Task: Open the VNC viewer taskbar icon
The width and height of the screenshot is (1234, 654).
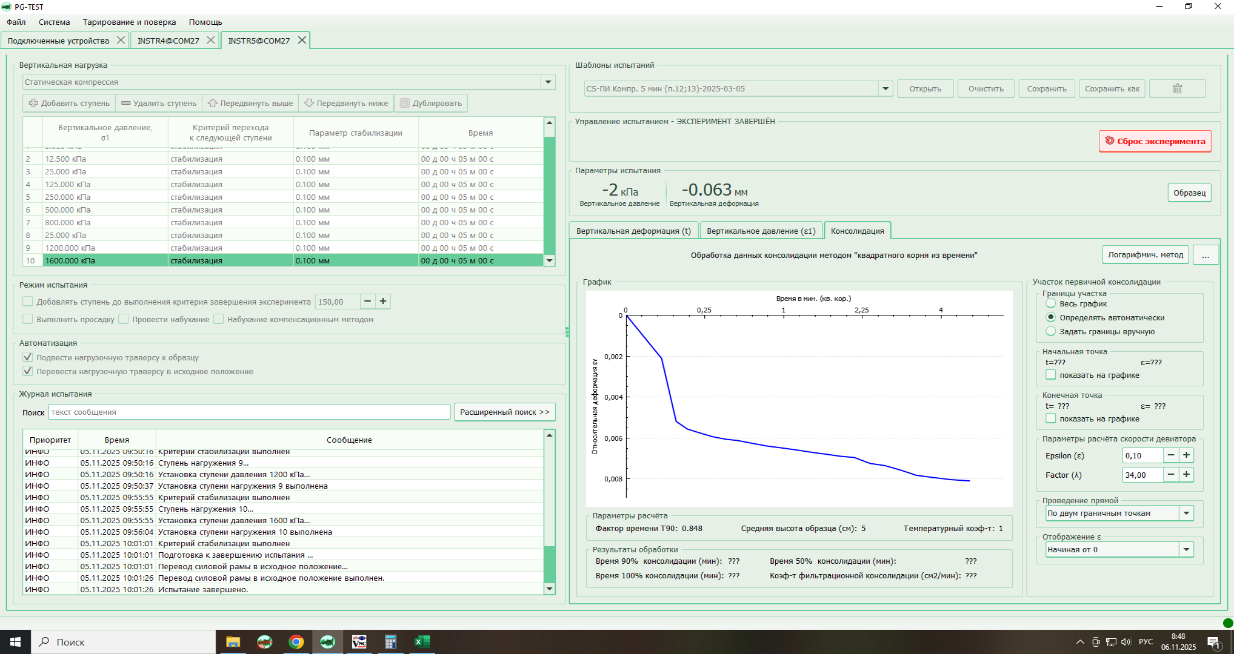Action: (x=359, y=642)
